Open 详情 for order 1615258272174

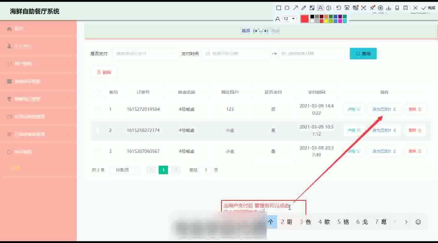point(354,130)
